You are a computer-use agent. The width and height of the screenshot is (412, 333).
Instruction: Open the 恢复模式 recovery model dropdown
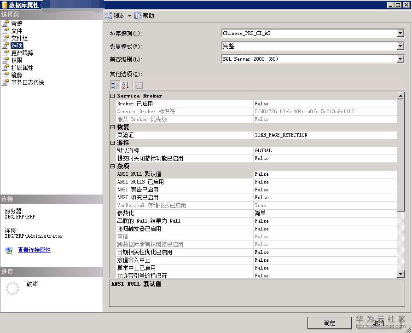click(400, 46)
